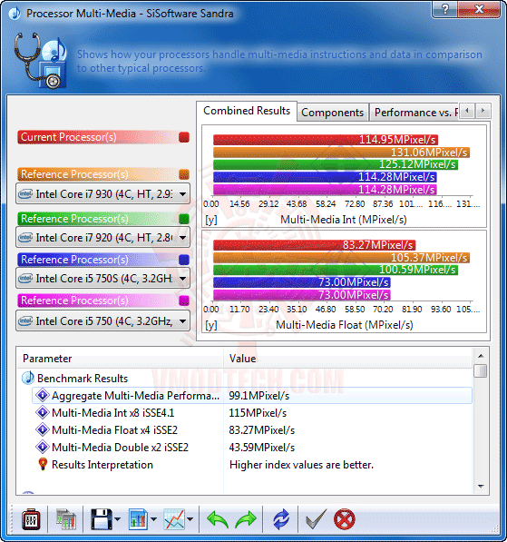Screen dimensions: 507x542
Task: Click the results list scroll up arrow
Action: [481, 356]
